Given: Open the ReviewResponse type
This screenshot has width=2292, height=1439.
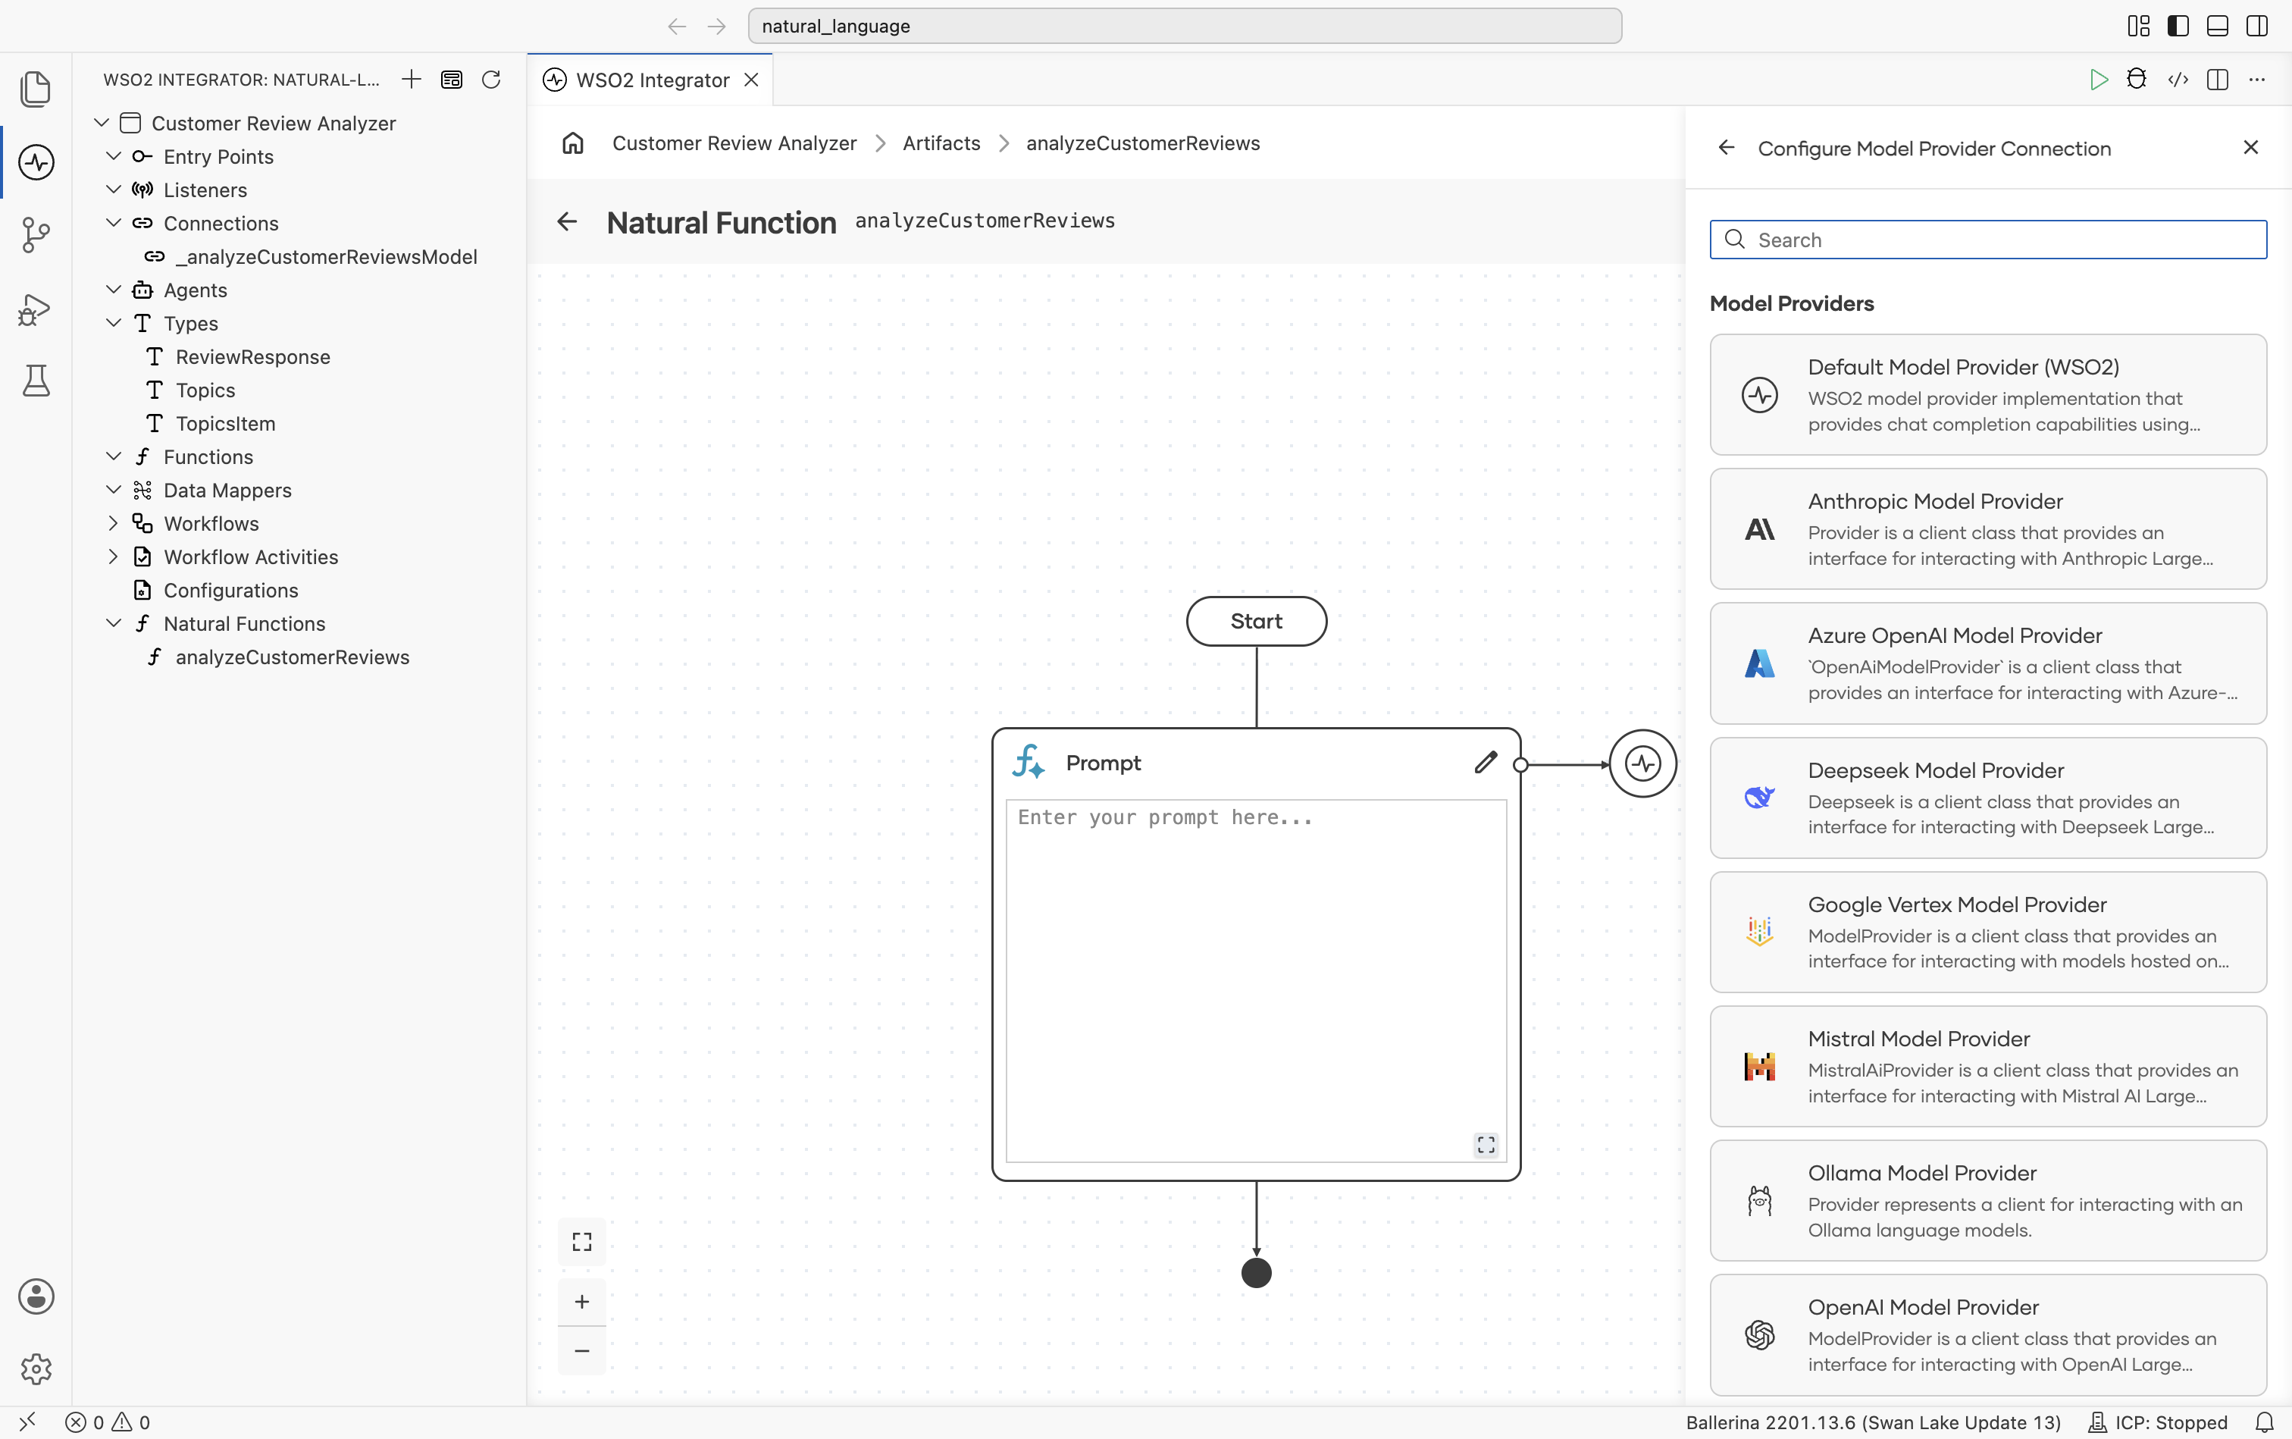Looking at the screenshot, I should pyautogui.click(x=252, y=357).
